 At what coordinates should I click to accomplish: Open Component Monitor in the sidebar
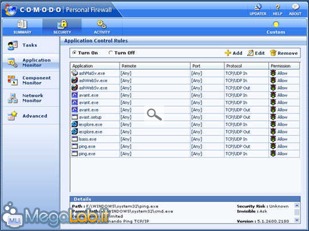[31, 80]
